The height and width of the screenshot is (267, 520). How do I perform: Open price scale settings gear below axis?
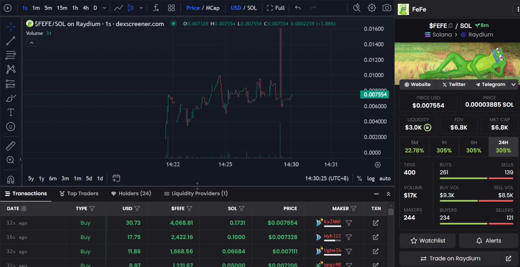click(x=378, y=165)
